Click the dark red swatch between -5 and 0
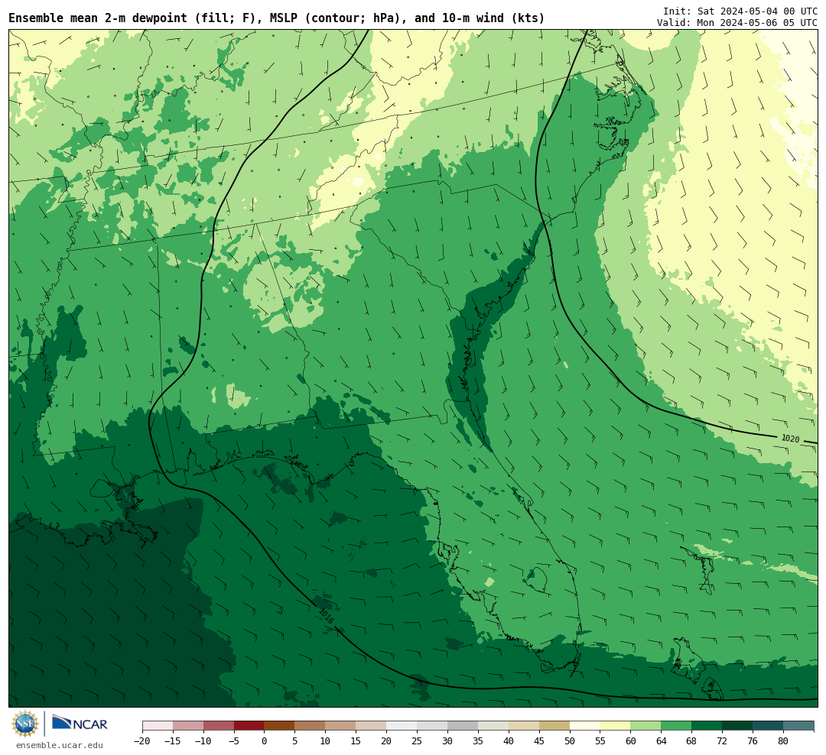Image resolution: width=826 pixels, height=755 pixels. click(x=249, y=726)
